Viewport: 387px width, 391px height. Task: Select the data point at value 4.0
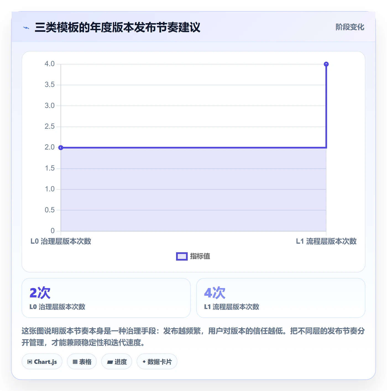tap(326, 64)
